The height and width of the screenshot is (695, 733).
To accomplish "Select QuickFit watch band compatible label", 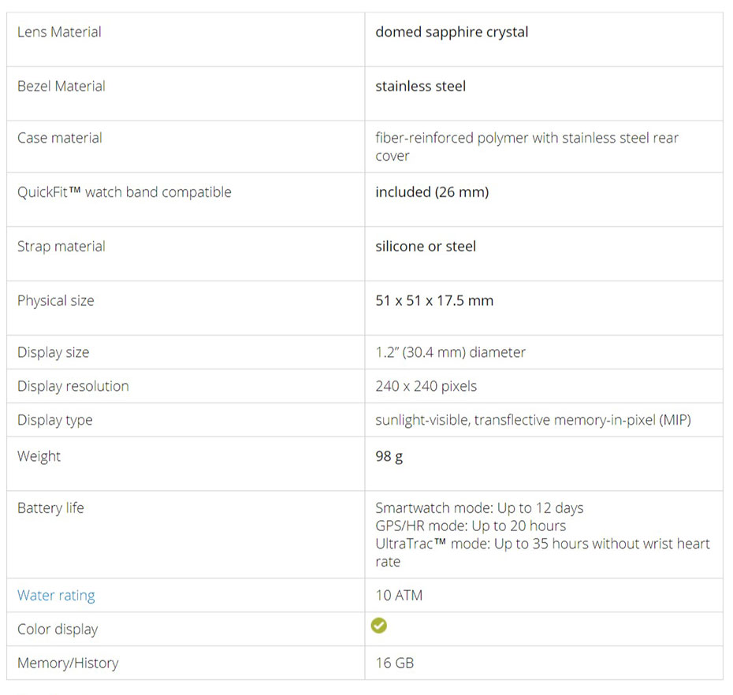I will 125,192.
